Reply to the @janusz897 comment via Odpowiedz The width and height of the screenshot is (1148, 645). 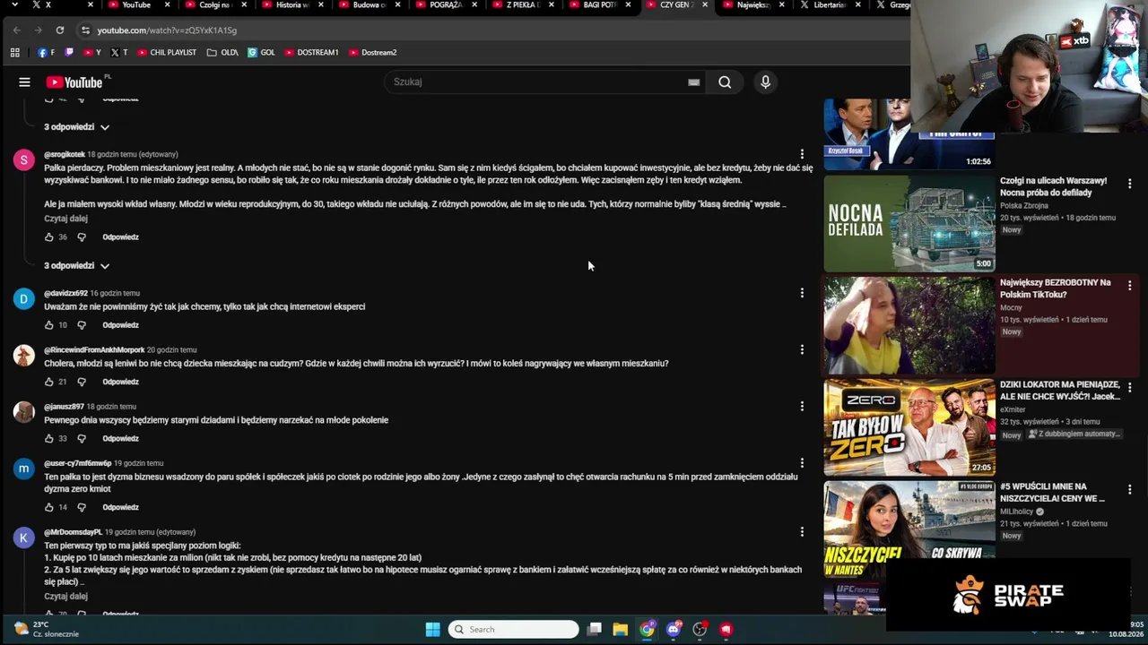[120, 438]
